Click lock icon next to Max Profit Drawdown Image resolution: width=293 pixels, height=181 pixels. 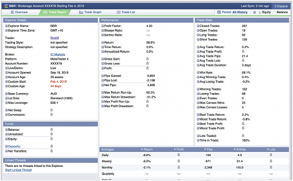(x=147, y=106)
